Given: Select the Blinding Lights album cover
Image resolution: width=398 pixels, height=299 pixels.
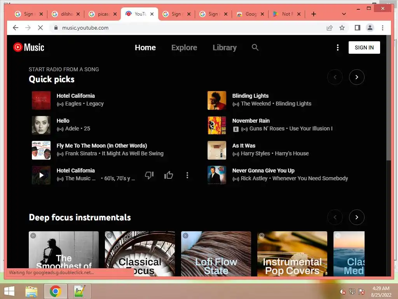Looking at the screenshot, I should pyautogui.click(x=217, y=100).
